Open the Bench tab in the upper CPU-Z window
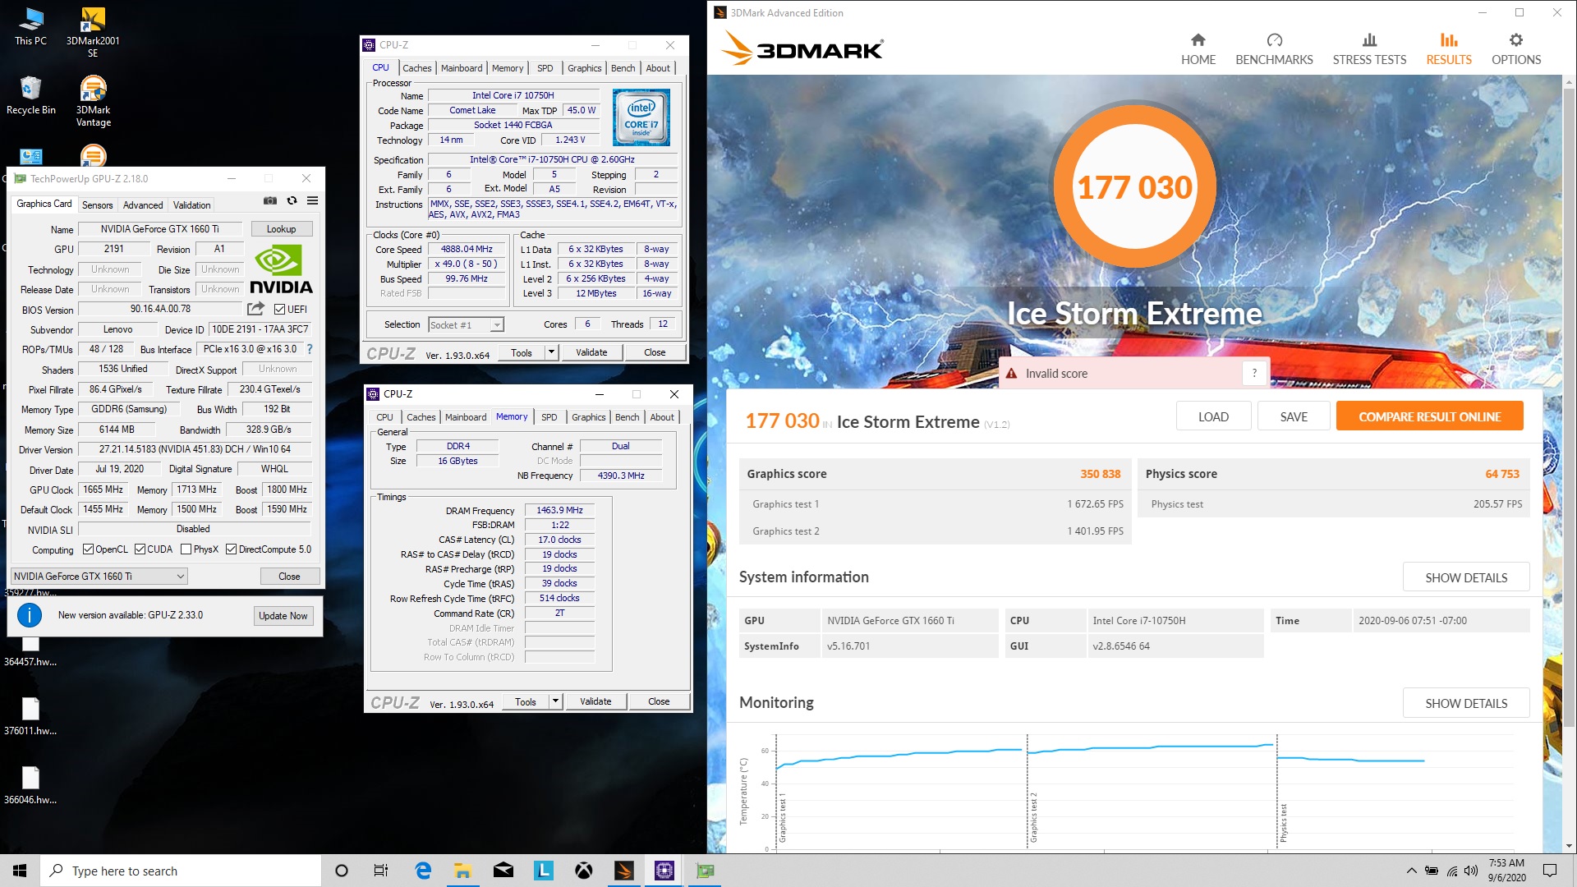The width and height of the screenshot is (1577, 887). (623, 68)
